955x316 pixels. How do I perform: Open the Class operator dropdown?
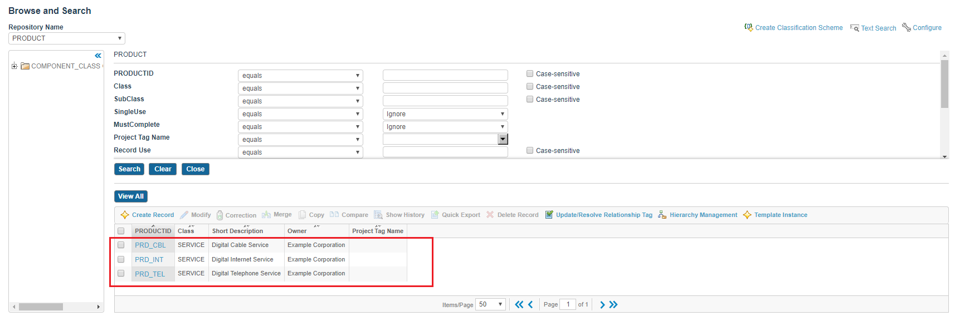[300, 88]
